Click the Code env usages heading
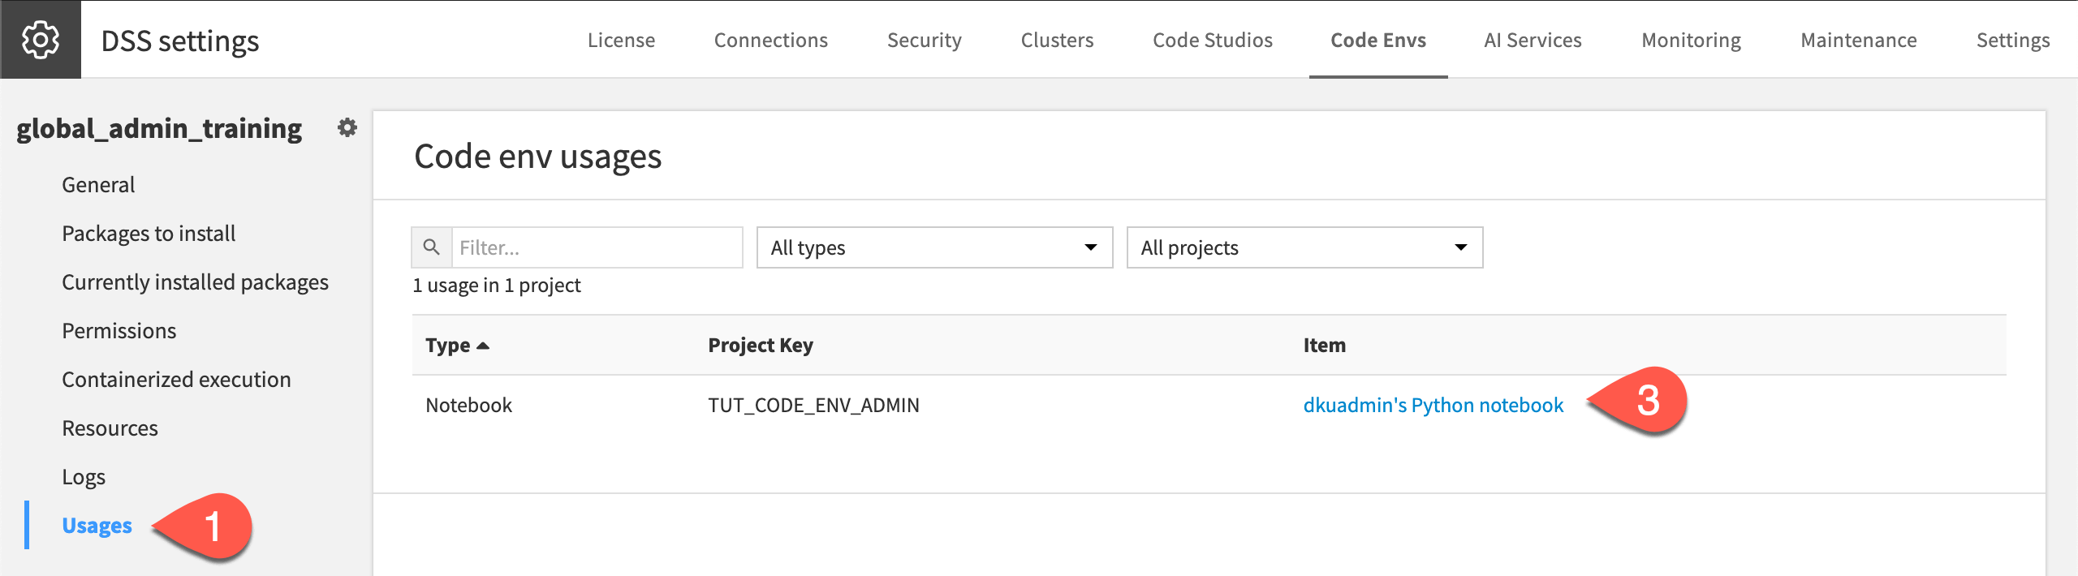 [537, 157]
